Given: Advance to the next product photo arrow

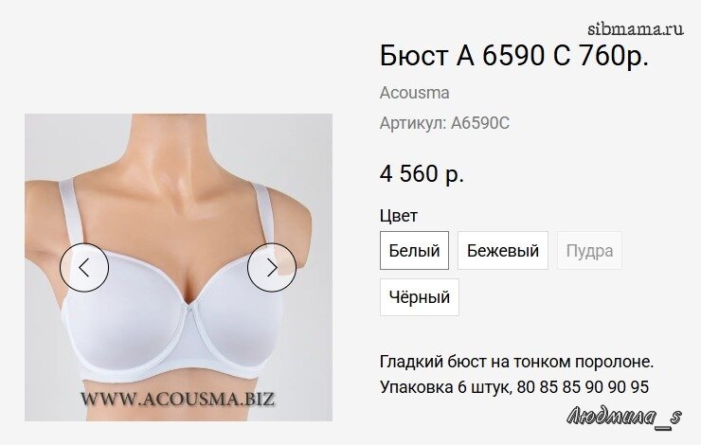Looking at the screenshot, I should 272,268.
